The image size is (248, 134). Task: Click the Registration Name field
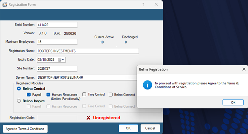click(88, 51)
